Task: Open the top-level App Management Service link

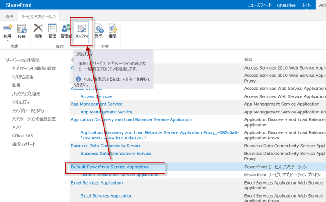Action: coord(97,104)
